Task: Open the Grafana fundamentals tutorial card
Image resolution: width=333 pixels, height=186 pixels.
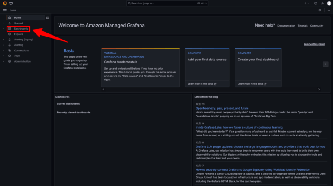Action: pos(140,68)
